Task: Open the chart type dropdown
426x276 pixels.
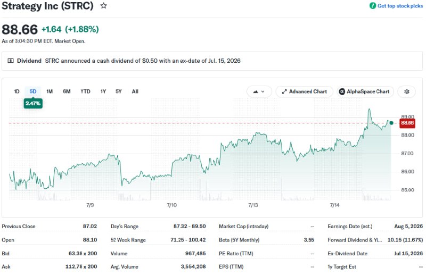Action: [259, 91]
